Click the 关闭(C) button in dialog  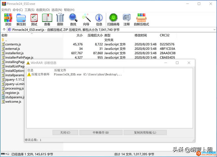pyautogui.click(x=65, y=132)
